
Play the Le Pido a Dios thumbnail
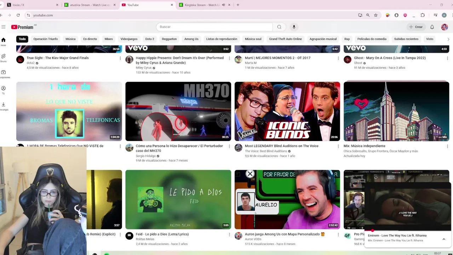(178, 199)
